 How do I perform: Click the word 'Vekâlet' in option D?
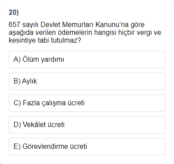click(x=33, y=125)
